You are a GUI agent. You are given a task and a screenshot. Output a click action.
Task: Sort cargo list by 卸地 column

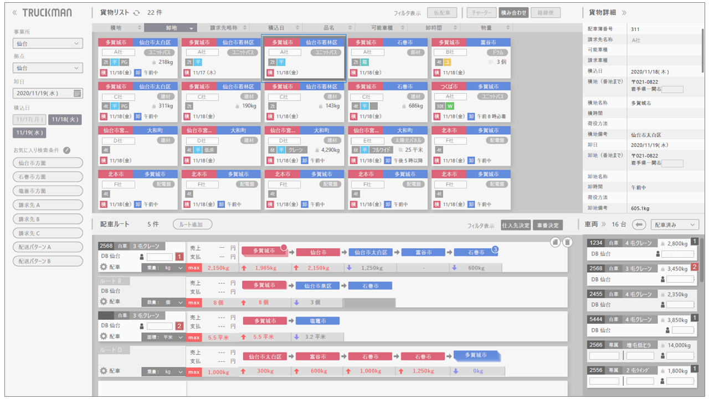(170, 28)
